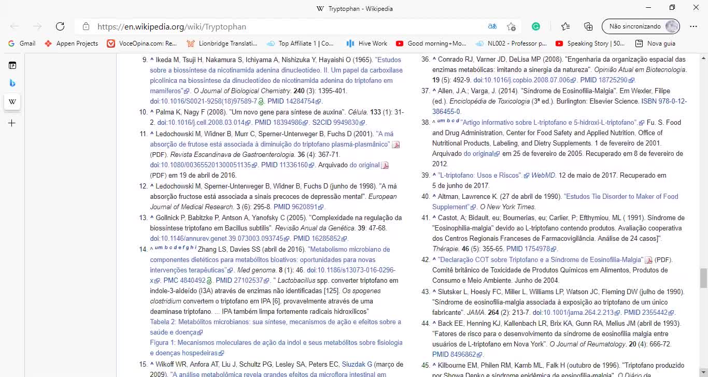708x377 pixels.
Task: Open the PMID 8496862 link
Action: [x=457, y=355]
